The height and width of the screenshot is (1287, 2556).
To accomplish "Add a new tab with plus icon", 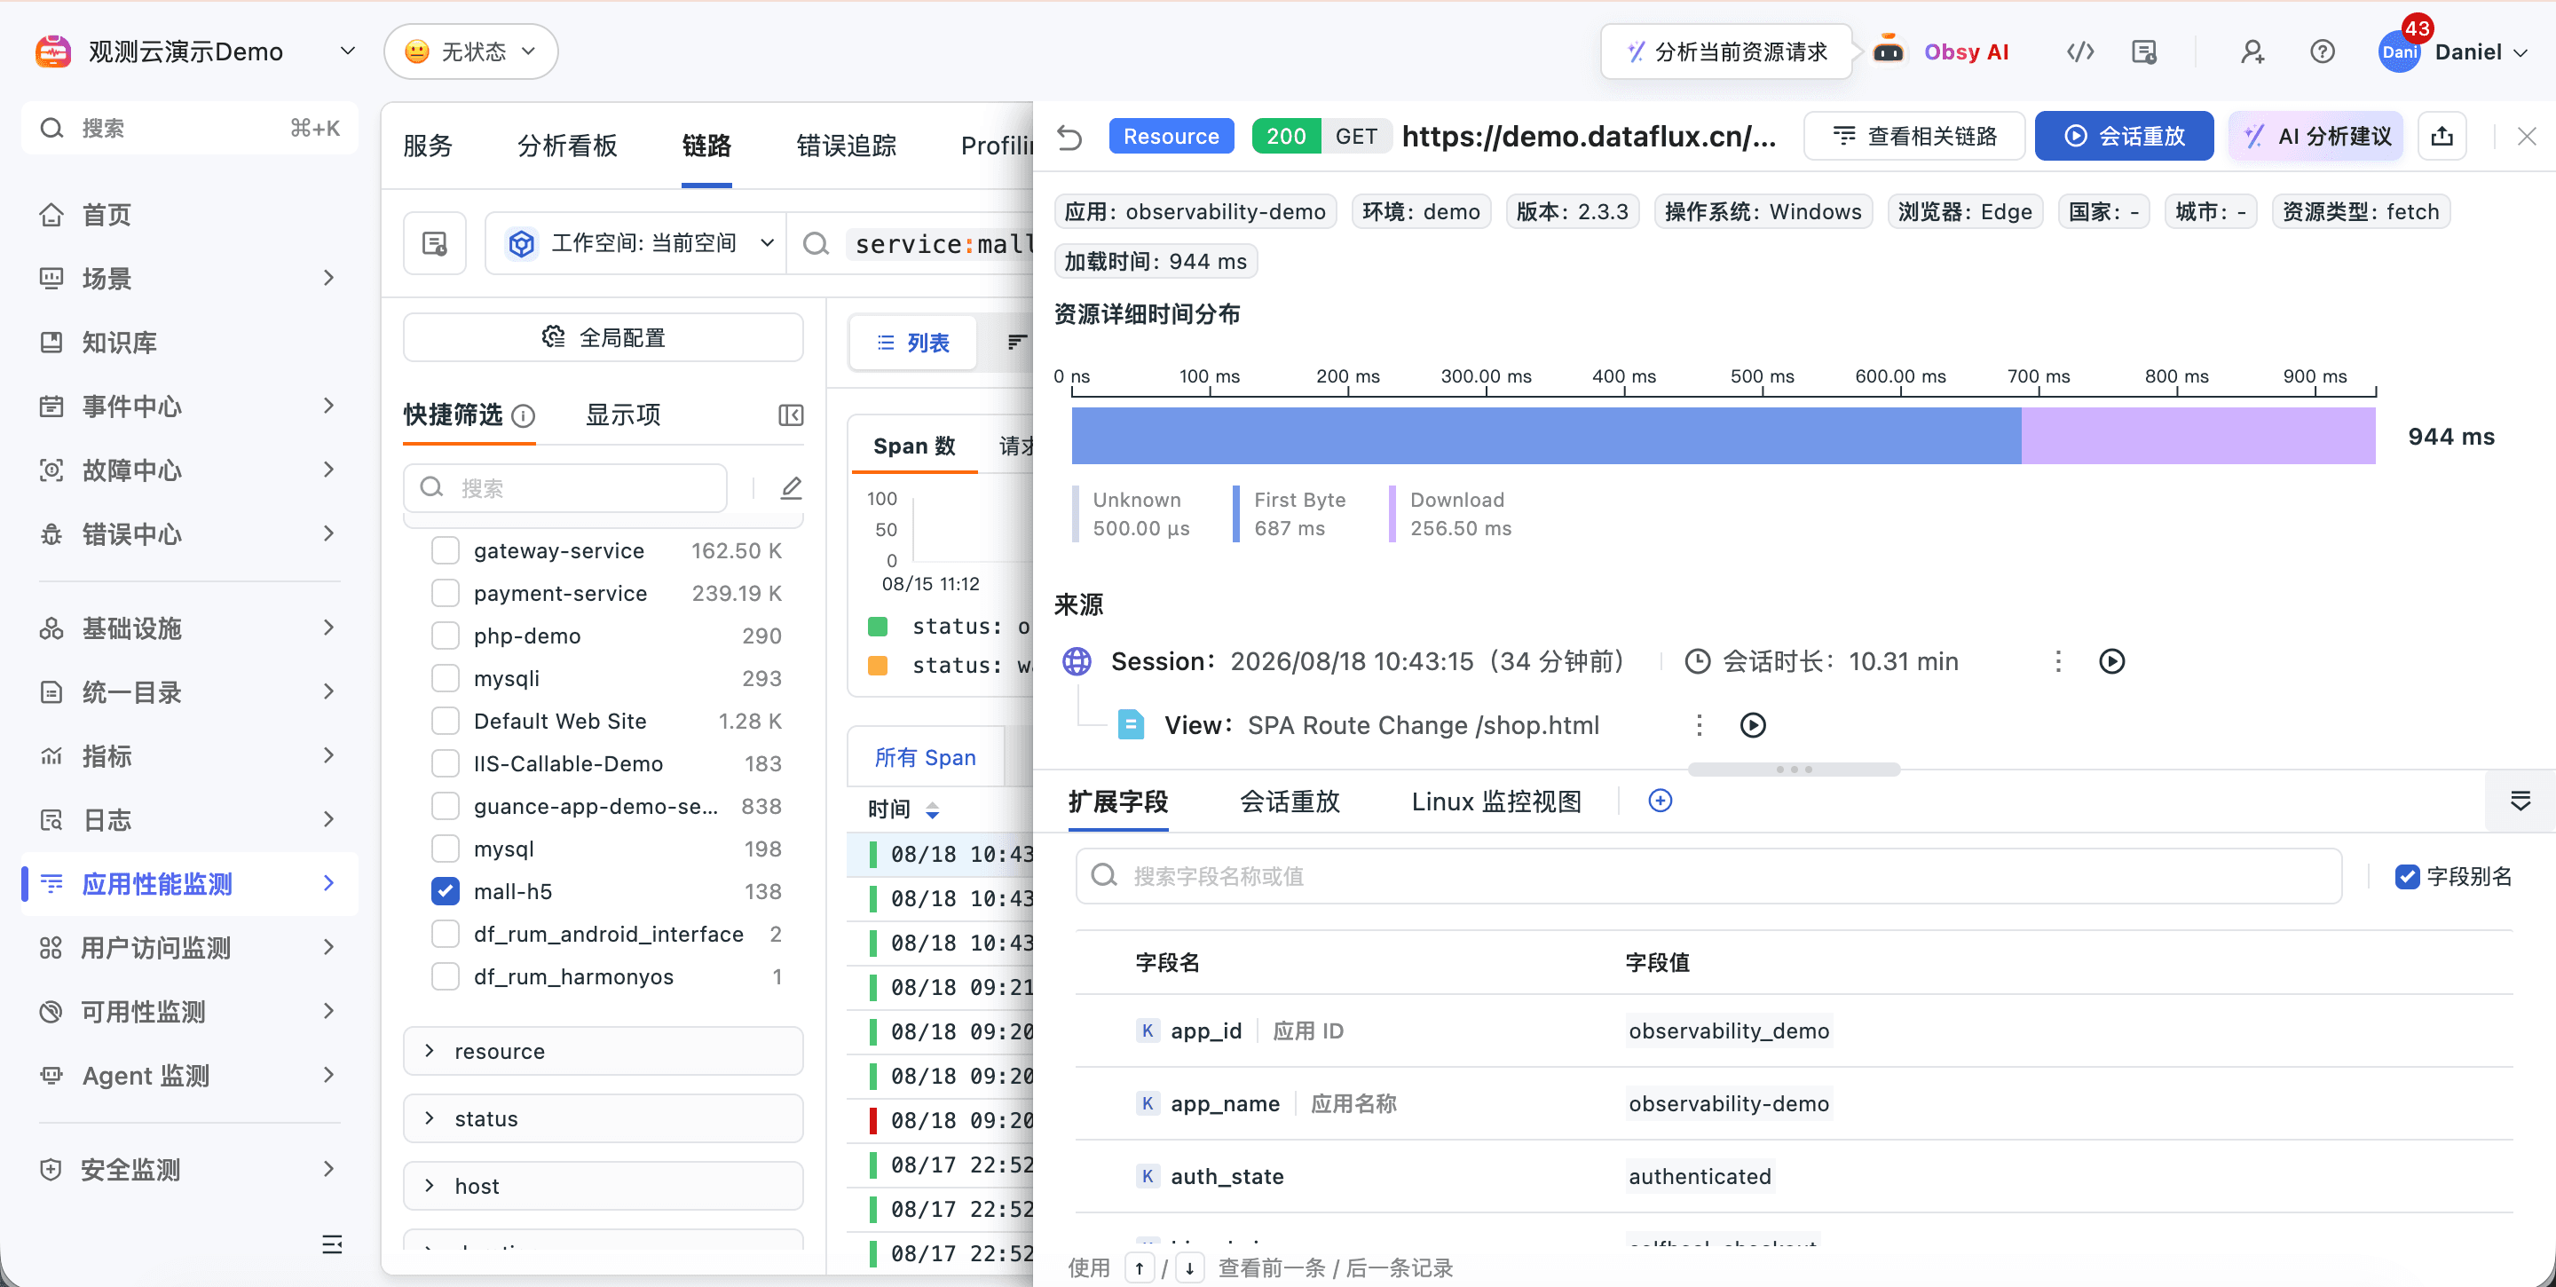I will tap(1660, 801).
